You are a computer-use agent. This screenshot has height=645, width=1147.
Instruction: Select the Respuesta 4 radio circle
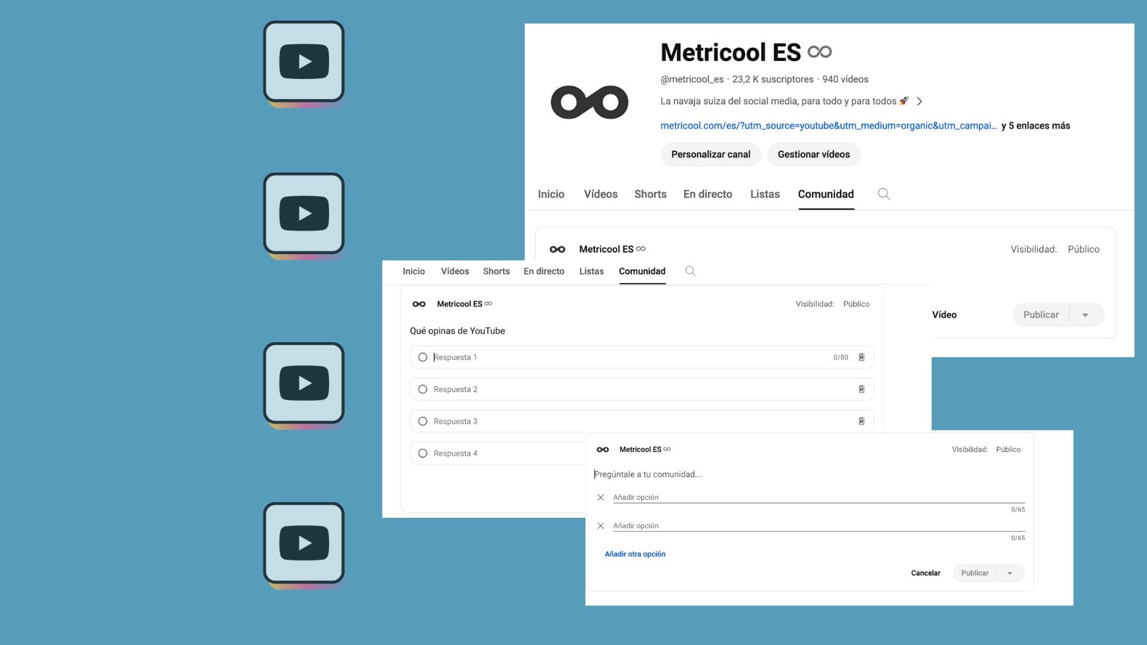[x=423, y=453]
